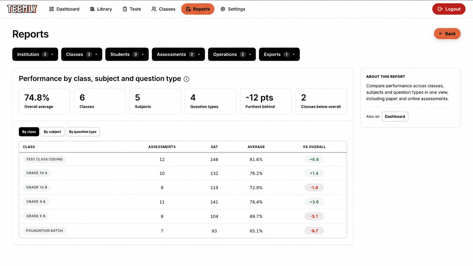Switch to By subject view
Image resolution: width=473 pixels, height=266 pixels.
(x=52, y=132)
